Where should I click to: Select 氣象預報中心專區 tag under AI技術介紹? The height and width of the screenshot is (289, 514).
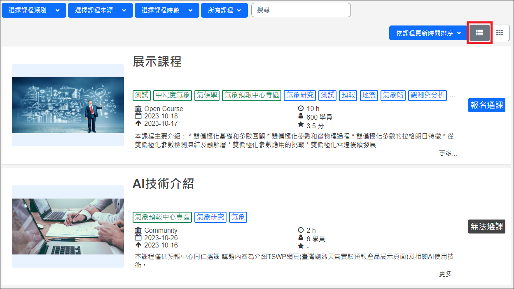[x=163, y=217]
